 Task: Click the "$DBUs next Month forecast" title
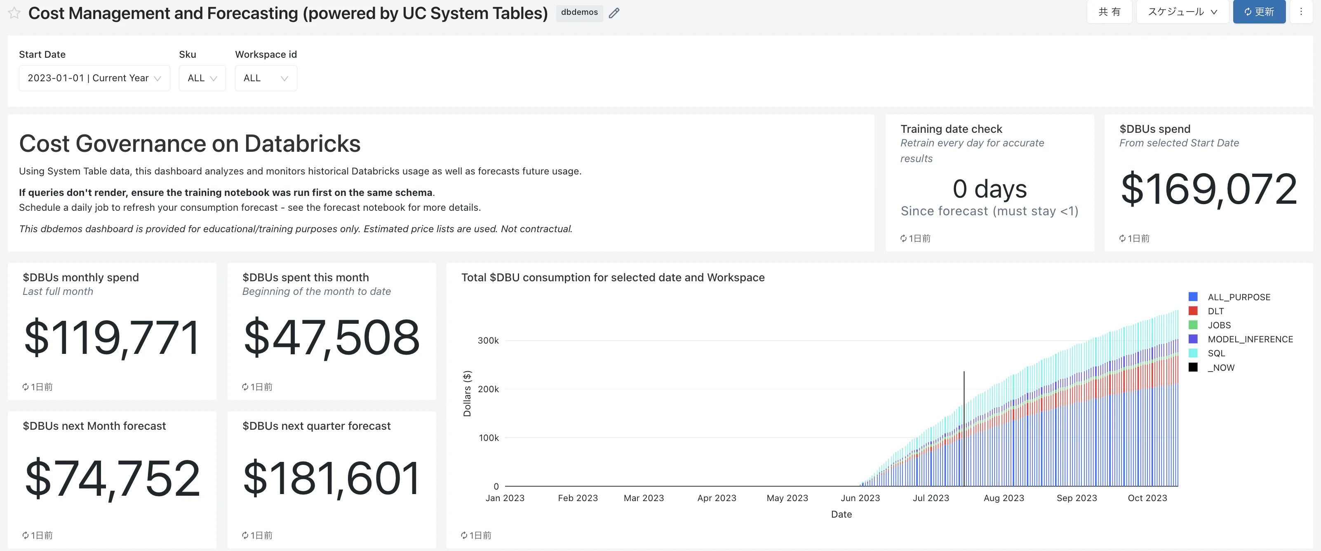tap(94, 426)
